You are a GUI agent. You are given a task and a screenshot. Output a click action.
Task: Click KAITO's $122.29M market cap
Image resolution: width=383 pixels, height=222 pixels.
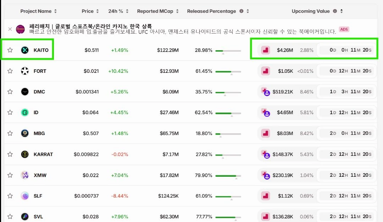pyautogui.click(x=168, y=50)
